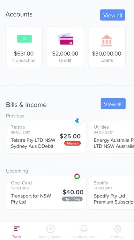Viewport: 134px width, 240px height.
Task: Open the Safely Spend dollar icon
Action: 50,229
